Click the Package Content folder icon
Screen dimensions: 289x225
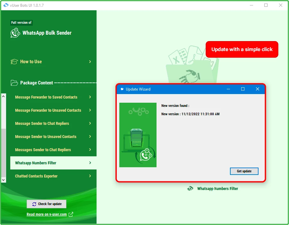pyautogui.click(x=14, y=83)
